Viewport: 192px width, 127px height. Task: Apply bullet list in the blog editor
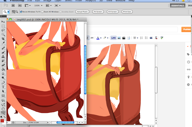[146, 38]
